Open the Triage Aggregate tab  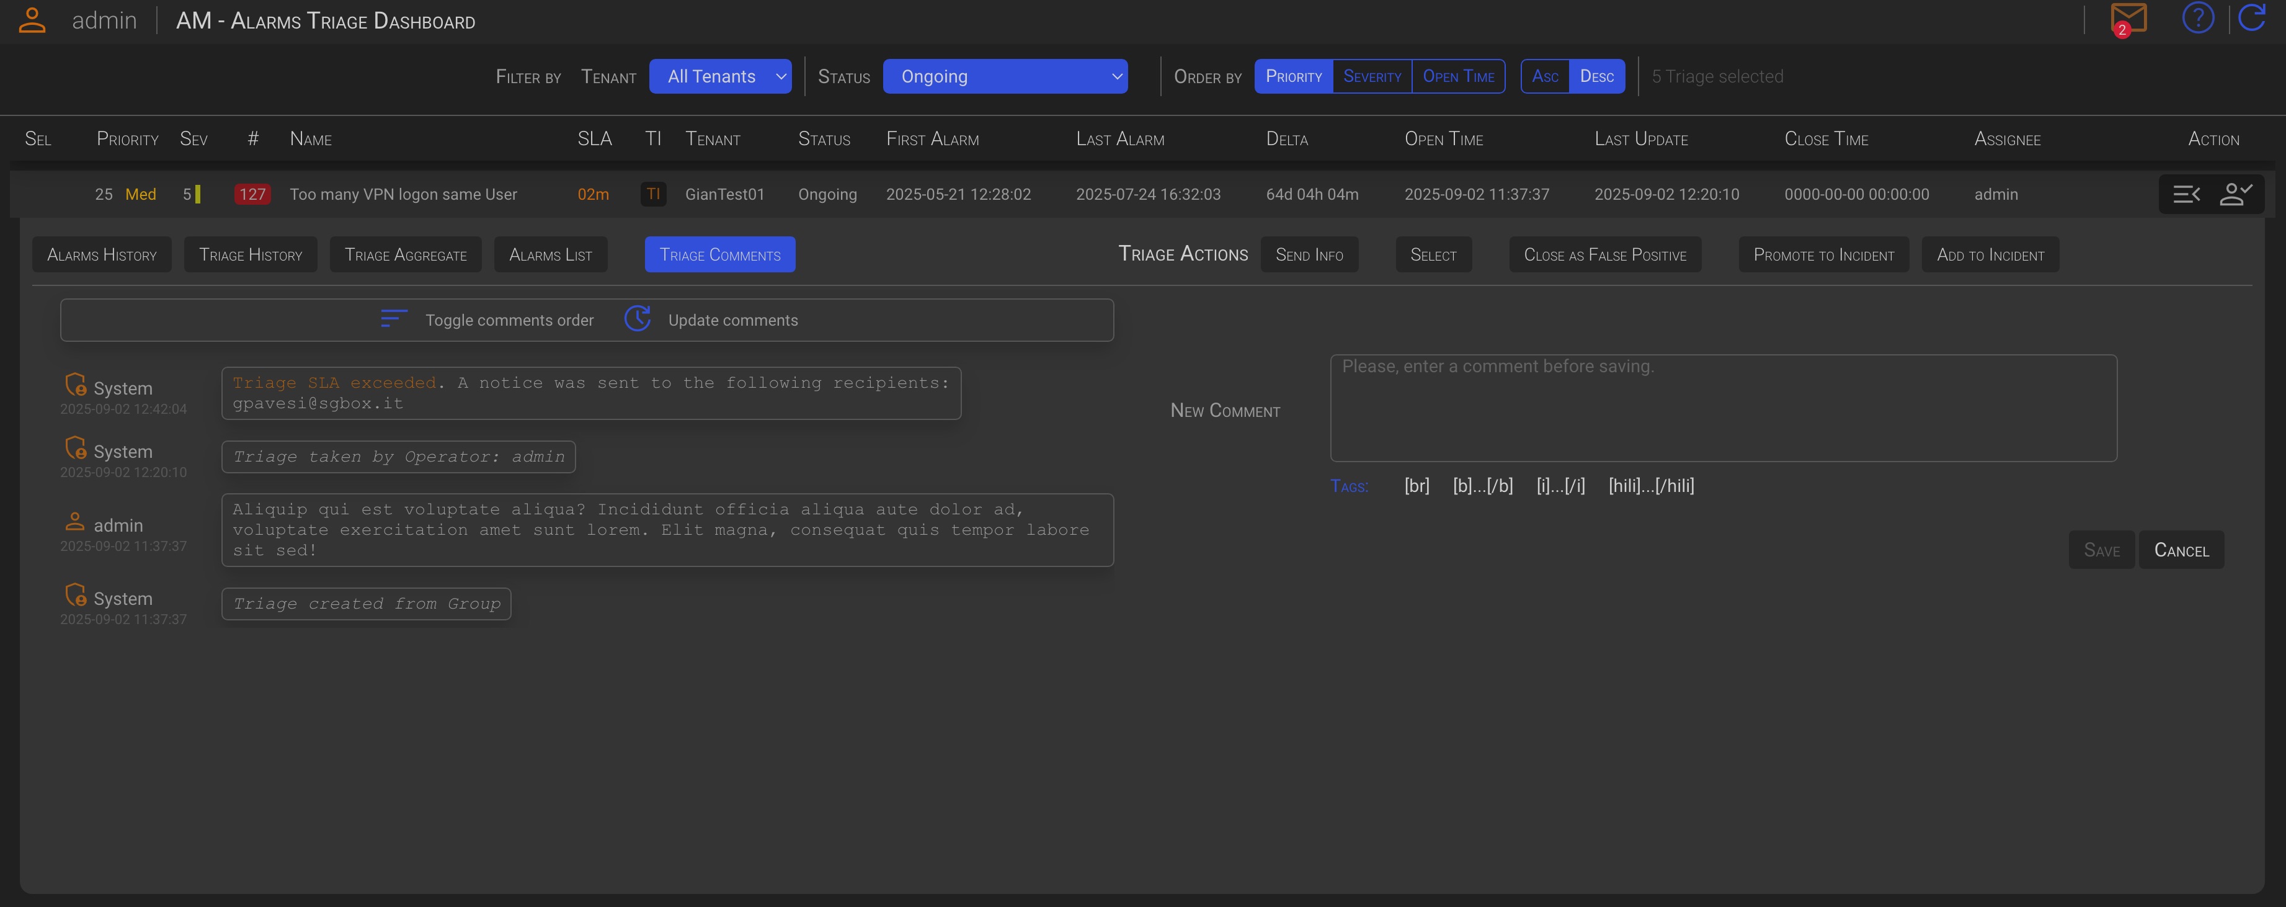coord(406,256)
